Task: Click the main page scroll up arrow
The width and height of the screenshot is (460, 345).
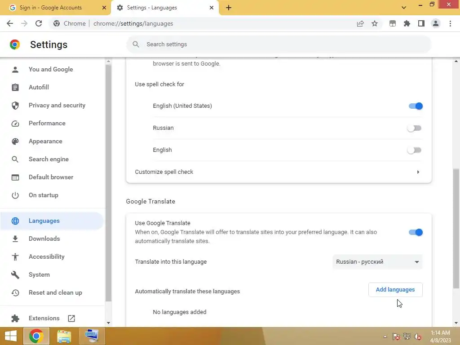Action: pyautogui.click(x=456, y=61)
